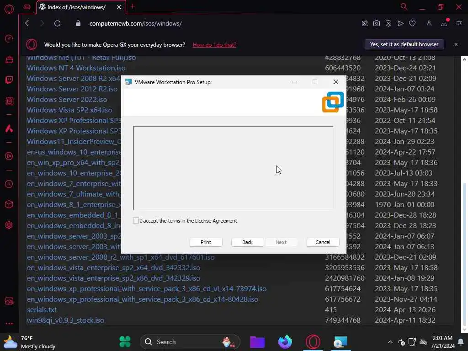Viewport: 468px width, 351px height.
Task: Open the ad blocker shield icon
Action: tap(388, 23)
